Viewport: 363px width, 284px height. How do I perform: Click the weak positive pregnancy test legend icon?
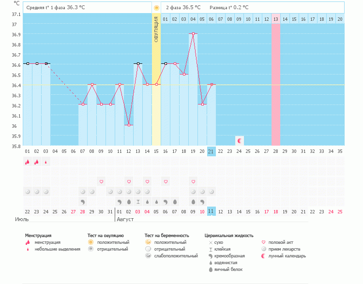pos(148,255)
